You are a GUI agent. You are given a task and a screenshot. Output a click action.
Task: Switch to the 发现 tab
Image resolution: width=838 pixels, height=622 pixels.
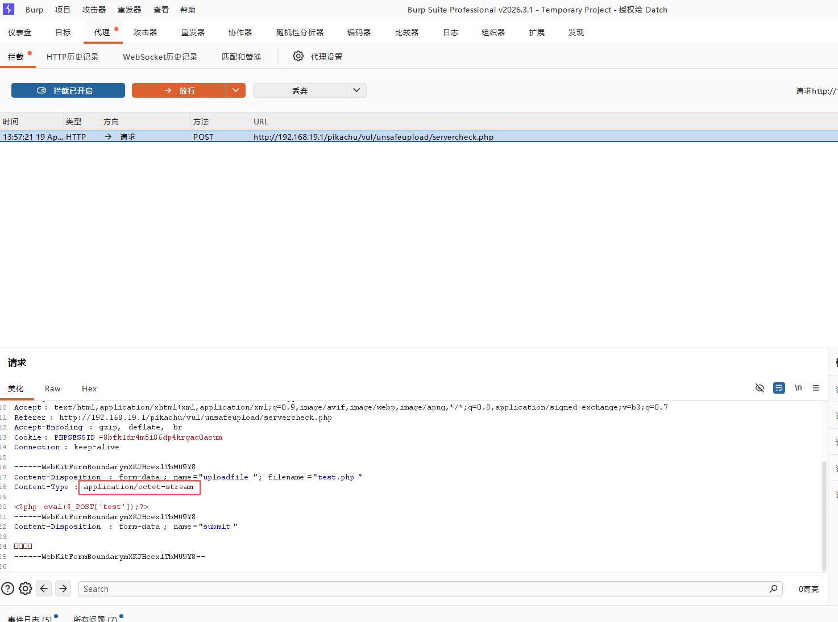tap(576, 32)
